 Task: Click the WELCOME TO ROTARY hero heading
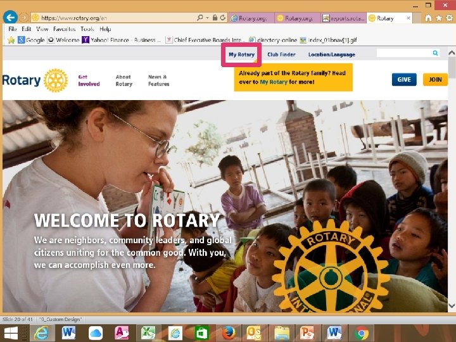click(x=127, y=220)
